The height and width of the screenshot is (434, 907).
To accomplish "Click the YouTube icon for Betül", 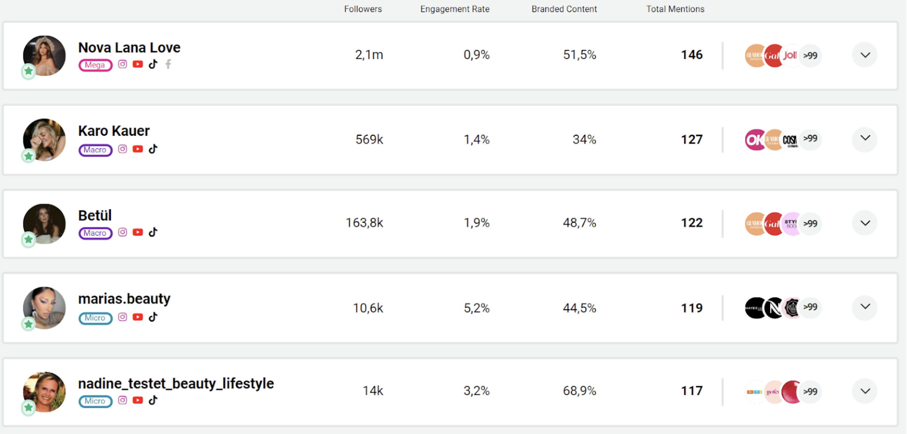I will click(138, 232).
